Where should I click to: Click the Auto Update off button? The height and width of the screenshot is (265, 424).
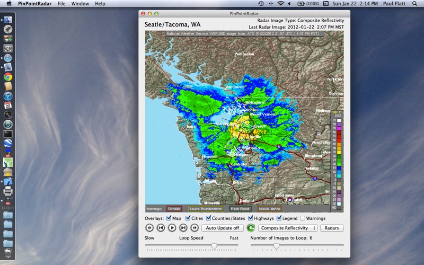pyautogui.click(x=223, y=228)
